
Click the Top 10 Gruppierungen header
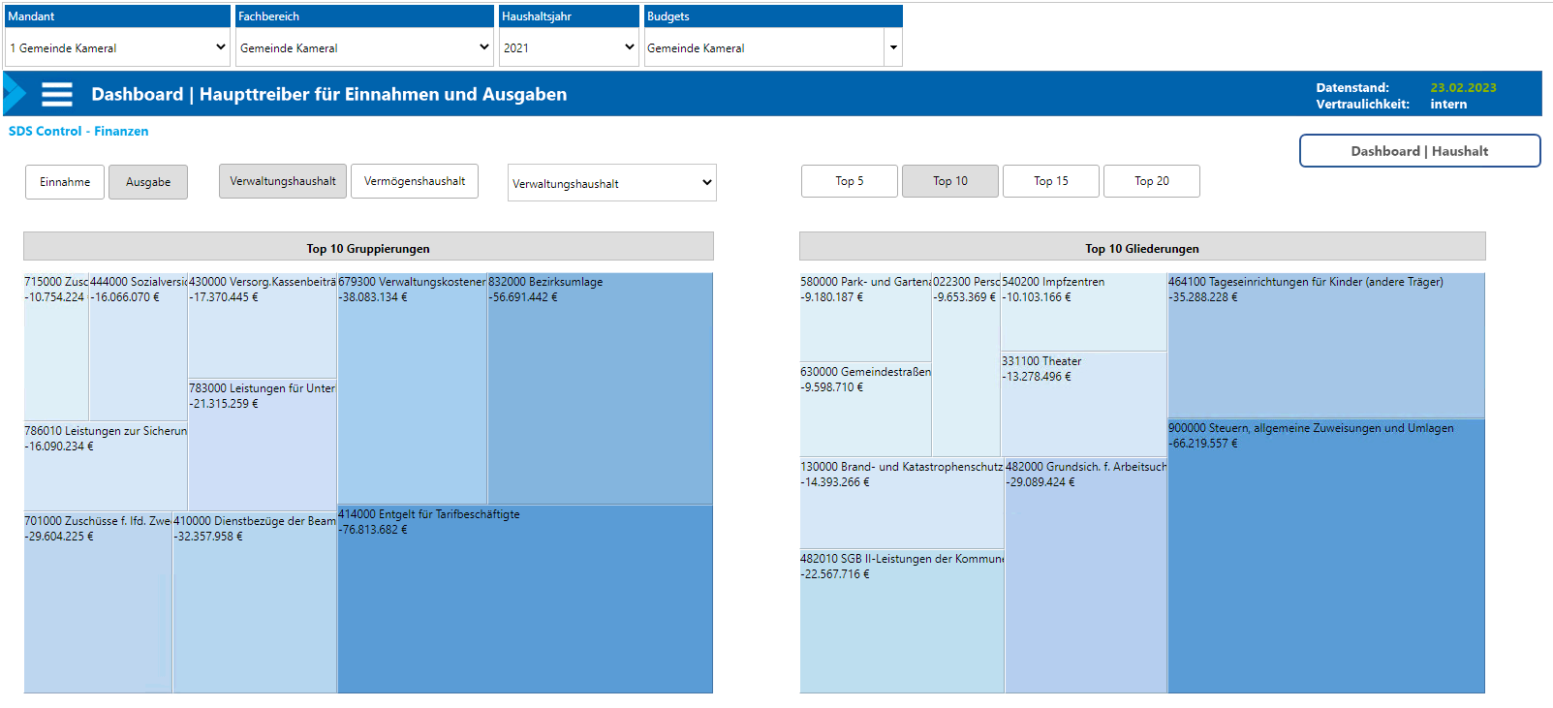click(368, 248)
